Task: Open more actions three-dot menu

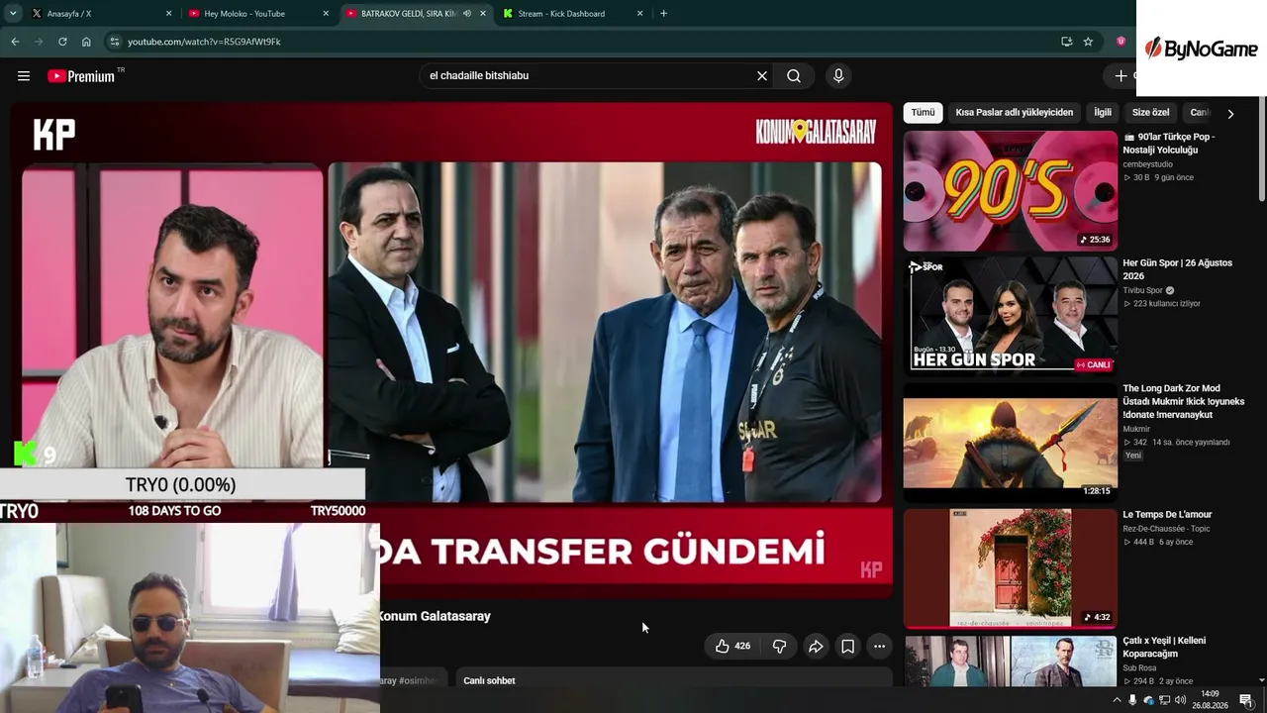Action: click(x=879, y=647)
